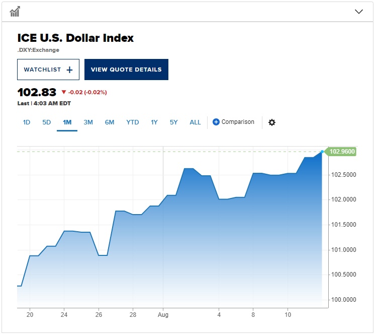
Task: Show the 3M chart range
Action: coord(88,122)
